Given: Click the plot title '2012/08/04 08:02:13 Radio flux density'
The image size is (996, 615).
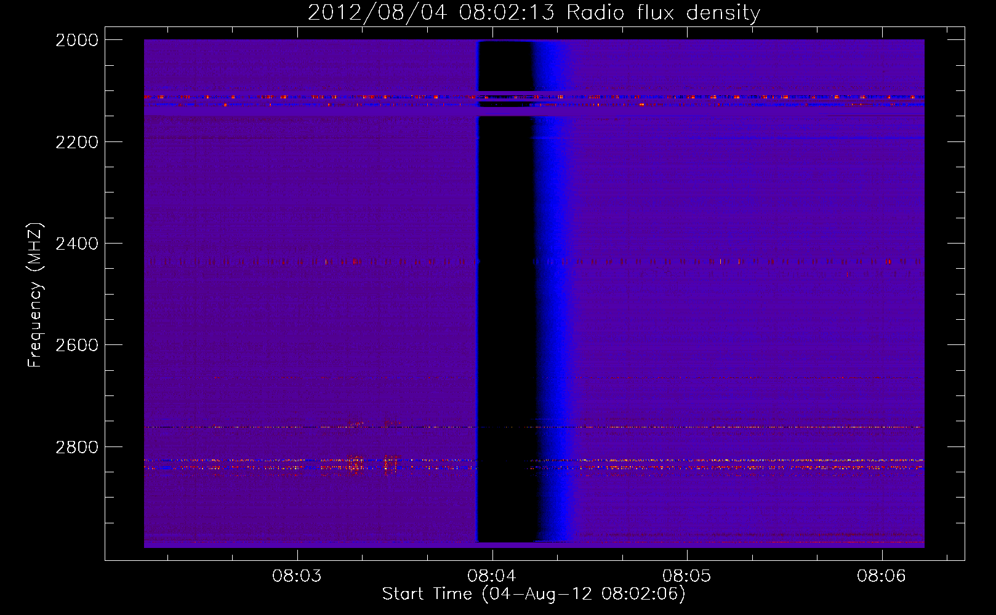Looking at the screenshot, I should [x=534, y=12].
